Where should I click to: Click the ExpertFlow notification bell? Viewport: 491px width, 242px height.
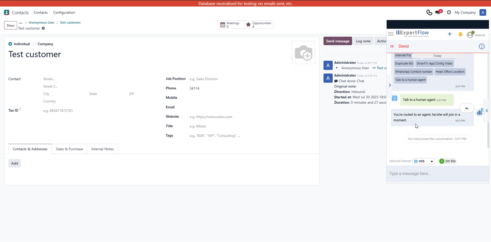460,34
